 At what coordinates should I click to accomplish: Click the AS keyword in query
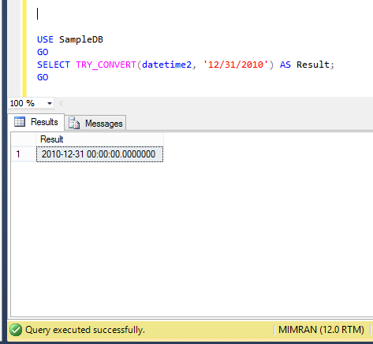(x=285, y=65)
